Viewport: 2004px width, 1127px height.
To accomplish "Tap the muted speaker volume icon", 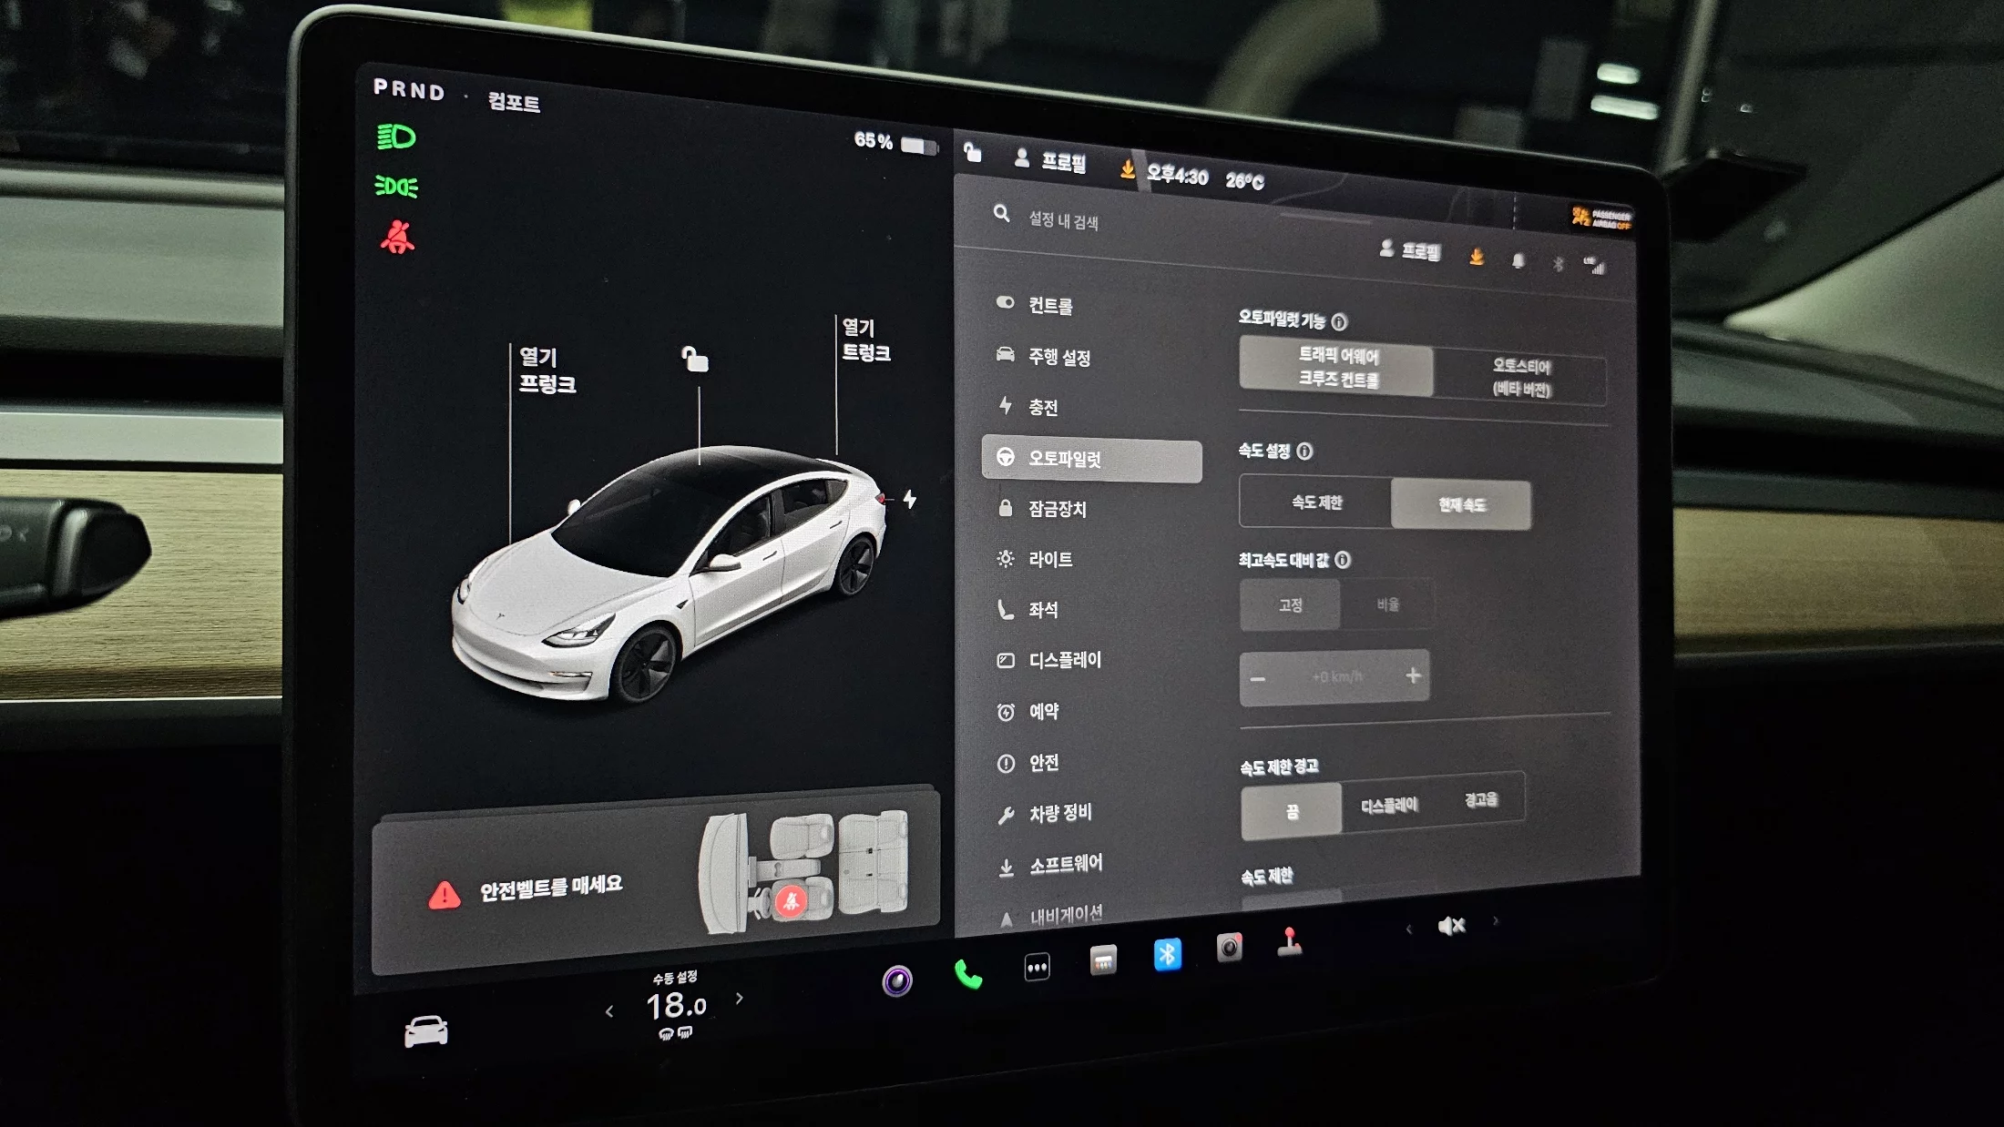I will [1451, 926].
